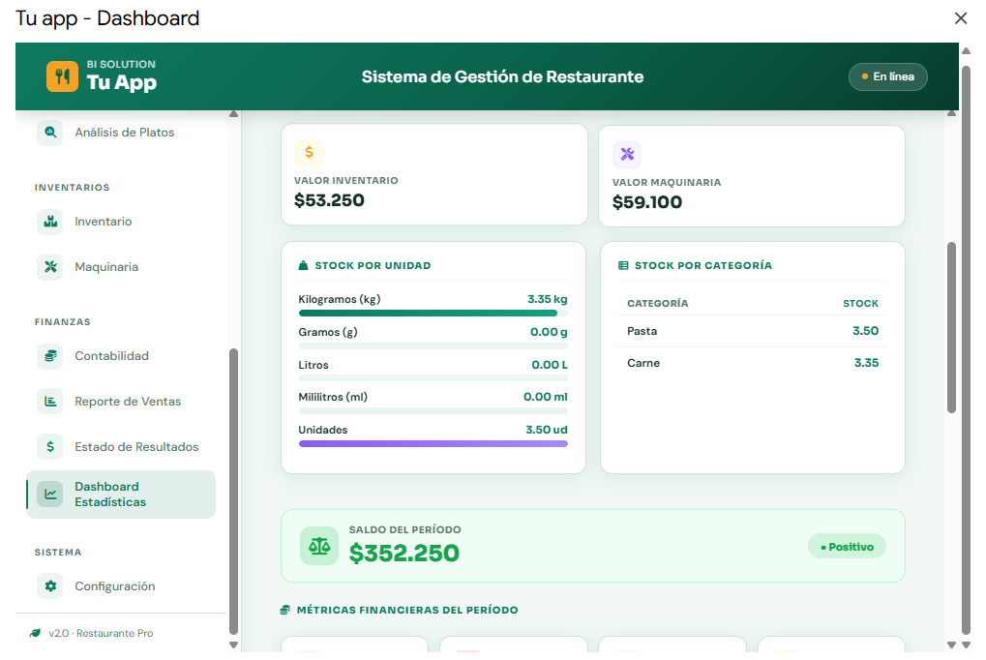Click the sidebar scrollbar thumb
This screenshot has width=986, height=660.
pyautogui.click(x=234, y=491)
